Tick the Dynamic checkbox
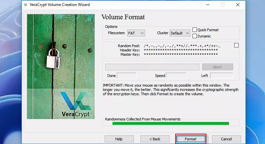 (x=194, y=36)
